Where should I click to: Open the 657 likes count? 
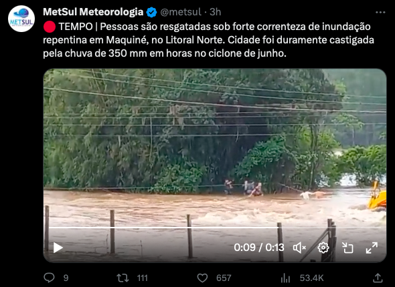[x=224, y=278]
